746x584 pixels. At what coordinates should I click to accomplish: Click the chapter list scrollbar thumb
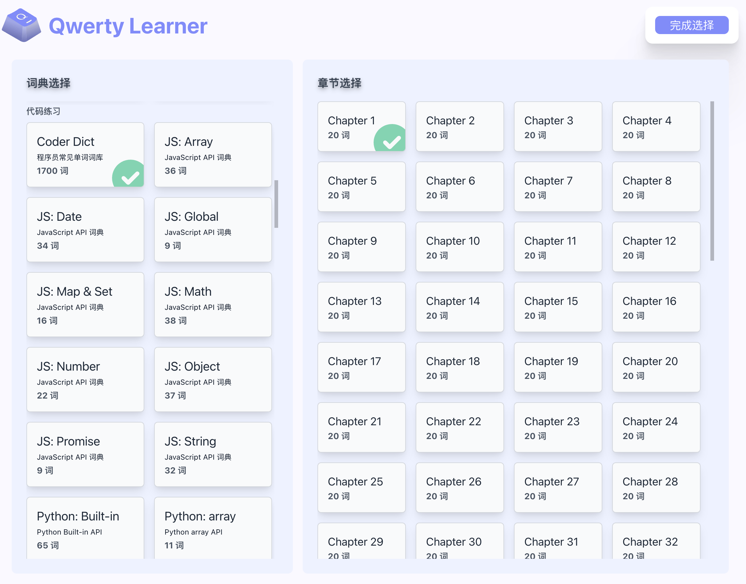point(712,181)
